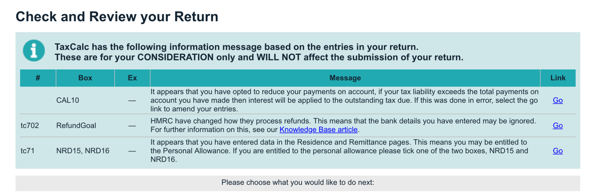590x194 pixels.
Task: Click the "Check and Review your Return" heading
Action: [x=117, y=17]
